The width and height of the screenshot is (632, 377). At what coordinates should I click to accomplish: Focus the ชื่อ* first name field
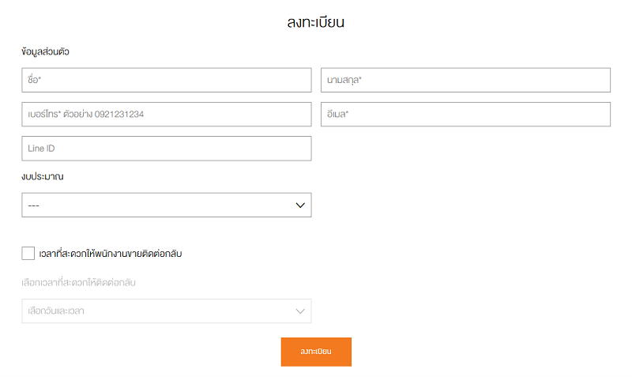pos(167,80)
